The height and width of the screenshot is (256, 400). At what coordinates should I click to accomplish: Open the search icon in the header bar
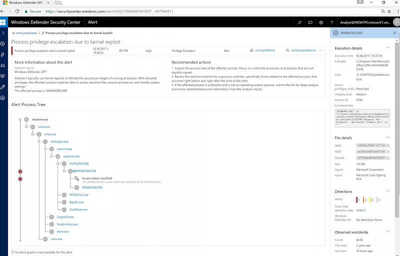pyautogui.click(x=299, y=22)
